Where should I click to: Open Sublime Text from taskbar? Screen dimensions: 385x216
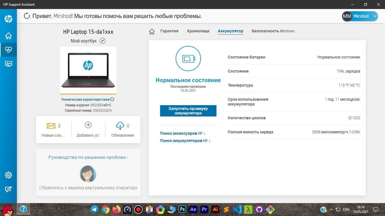[226, 210]
